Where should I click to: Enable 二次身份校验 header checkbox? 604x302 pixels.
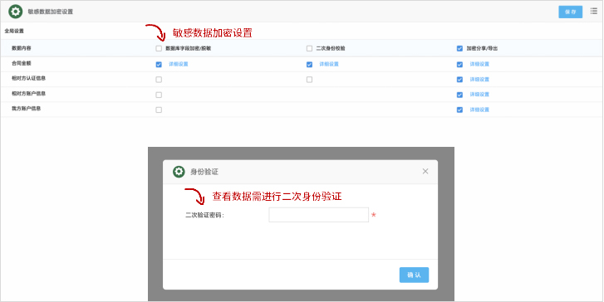click(x=309, y=48)
